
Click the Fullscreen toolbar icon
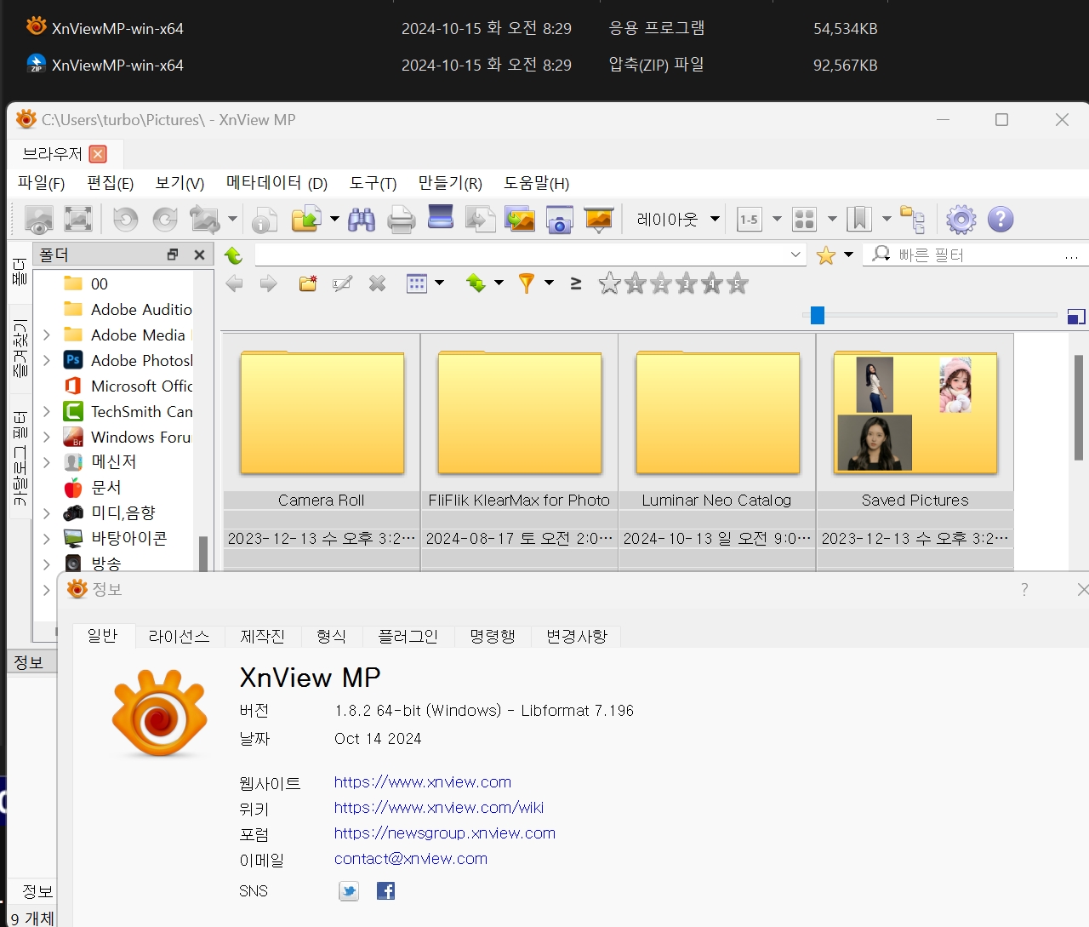click(77, 220)
